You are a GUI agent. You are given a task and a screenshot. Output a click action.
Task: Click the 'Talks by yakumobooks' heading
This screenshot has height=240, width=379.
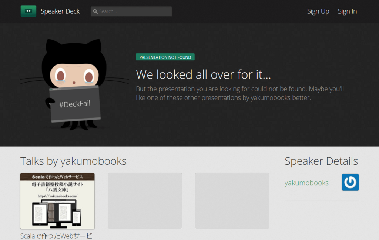point(73,161)
